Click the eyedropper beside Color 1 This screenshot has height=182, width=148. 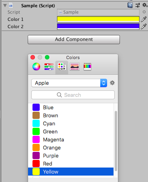[x=144, y=19]
